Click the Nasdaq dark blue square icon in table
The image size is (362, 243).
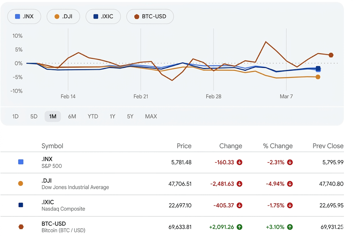tap(21, 205)
